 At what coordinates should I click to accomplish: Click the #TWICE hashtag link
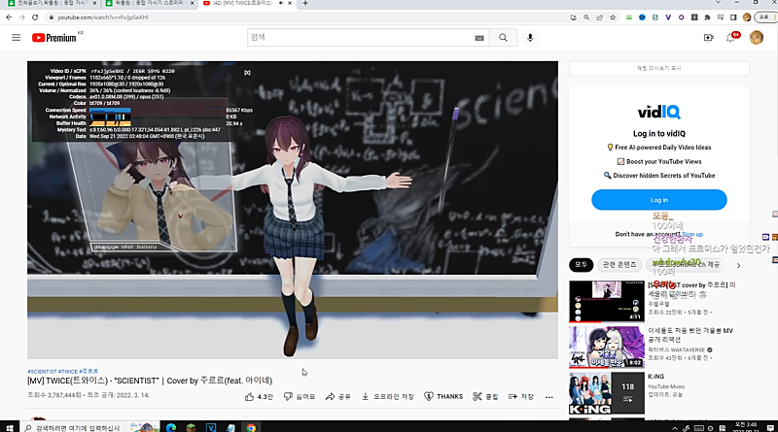pos(68,372)
